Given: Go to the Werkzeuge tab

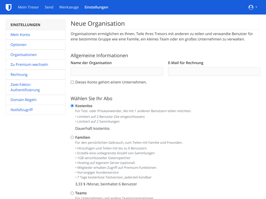Looking at the screenshot, I should coord(69,7).
